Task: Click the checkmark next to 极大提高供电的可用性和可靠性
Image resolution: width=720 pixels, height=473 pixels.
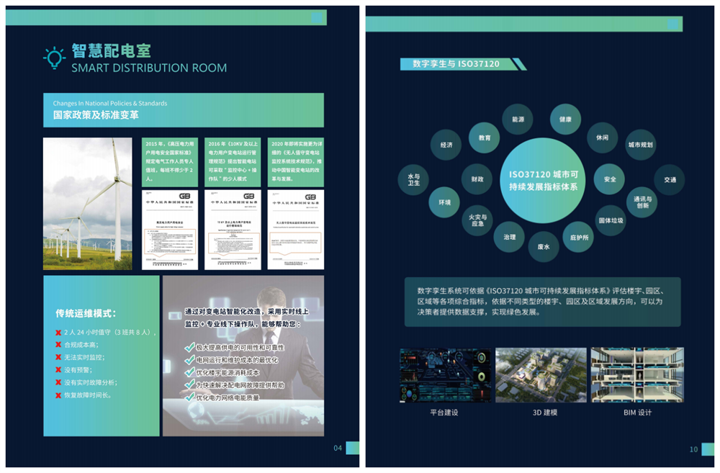Action: point(190,348)
